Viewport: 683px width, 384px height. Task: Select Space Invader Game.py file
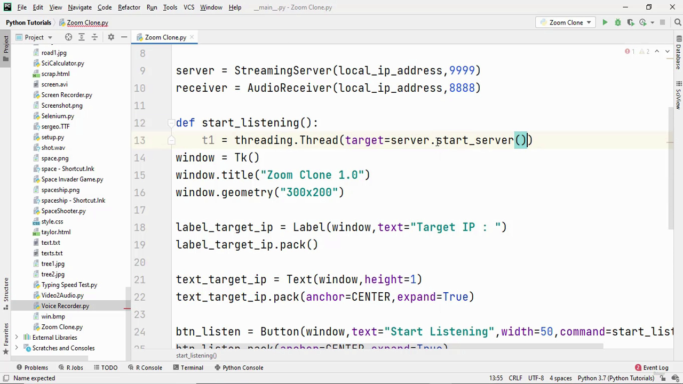[72, 180]
